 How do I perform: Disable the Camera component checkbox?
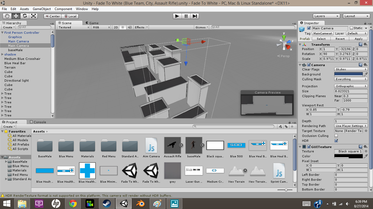click(x=309, y=65)
